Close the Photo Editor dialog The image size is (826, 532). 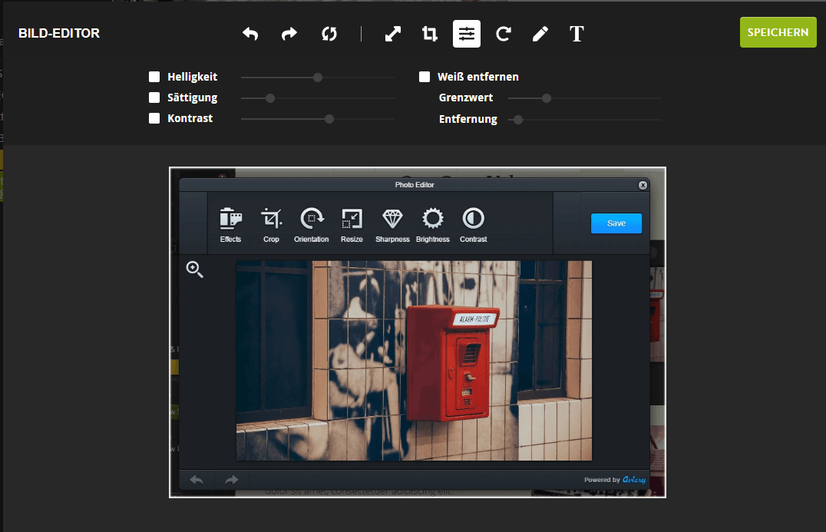point(643,185)
